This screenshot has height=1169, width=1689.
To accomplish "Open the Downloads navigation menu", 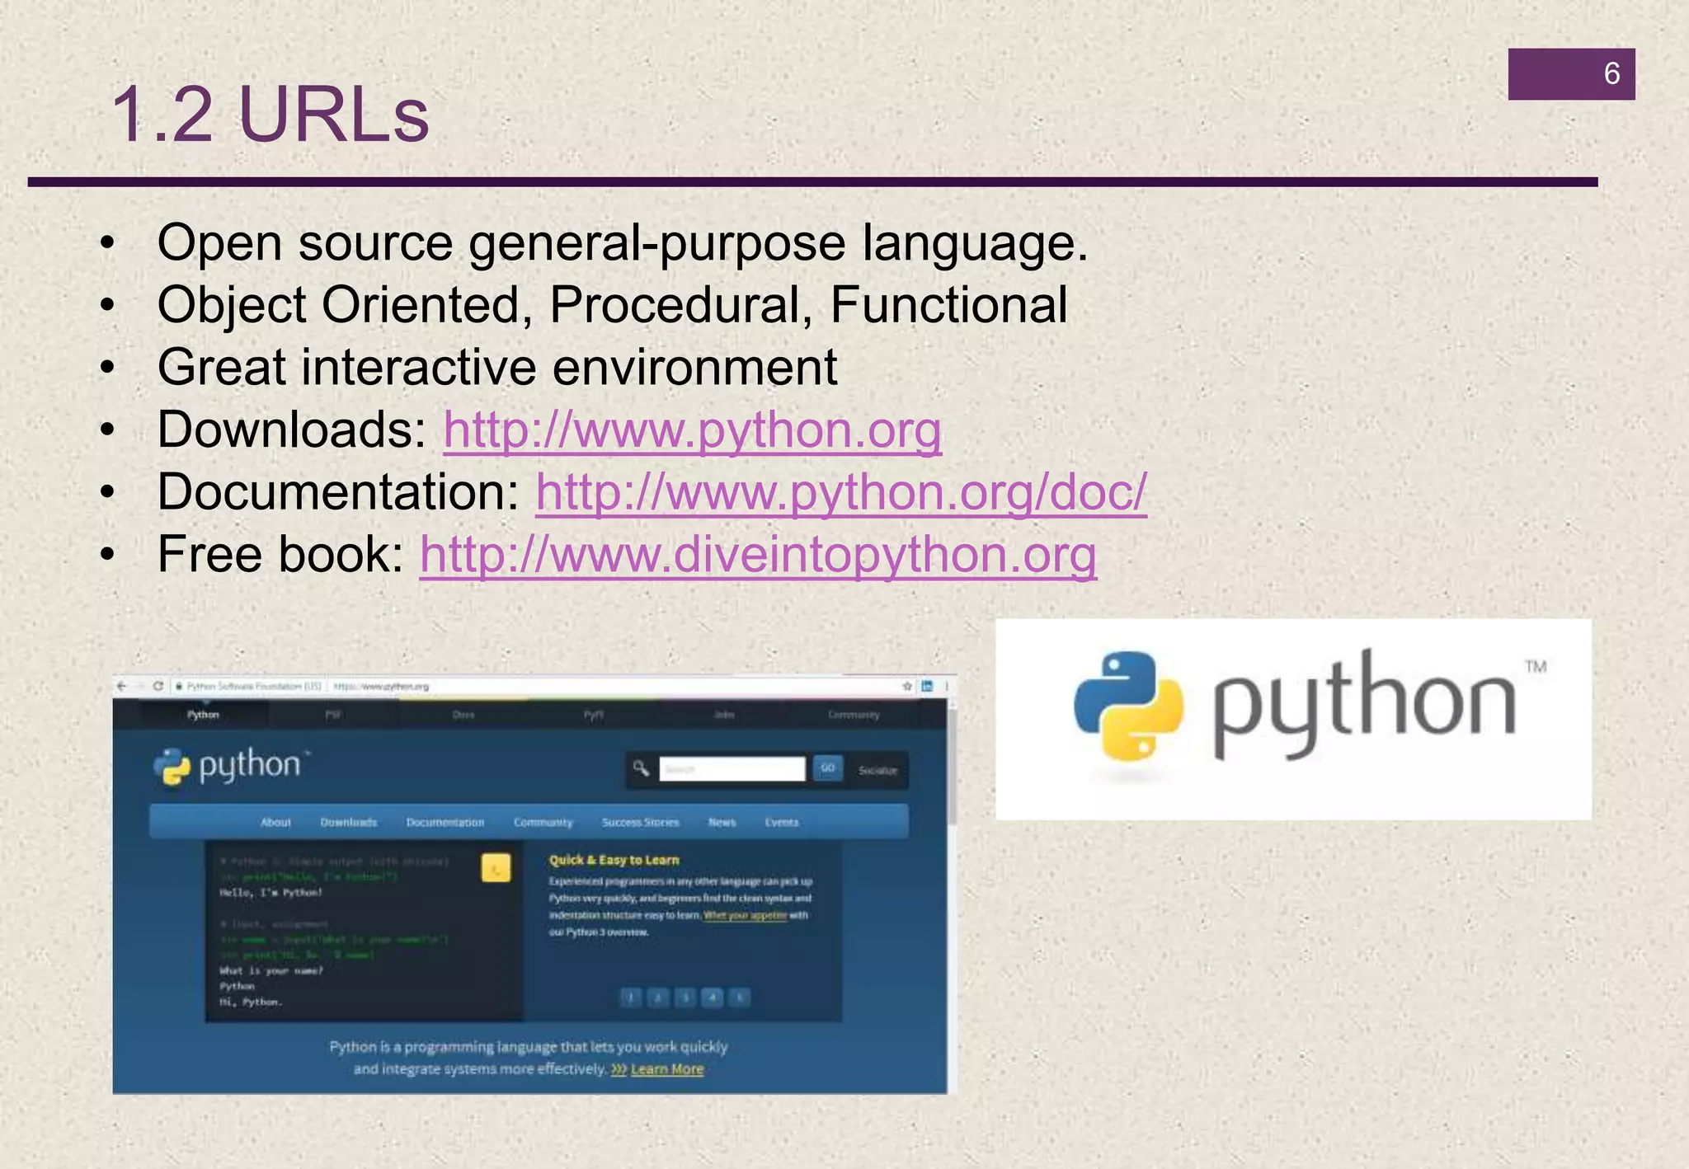I will point(349,822).
